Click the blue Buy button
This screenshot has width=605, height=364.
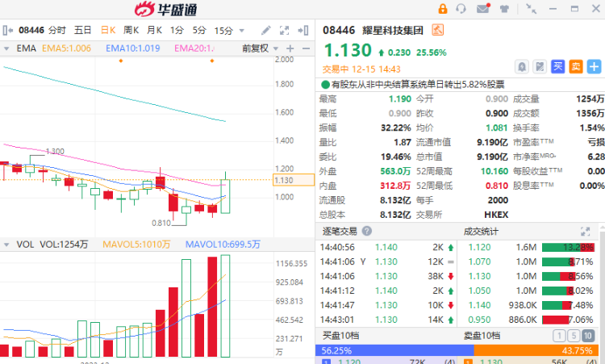(557, 67)
